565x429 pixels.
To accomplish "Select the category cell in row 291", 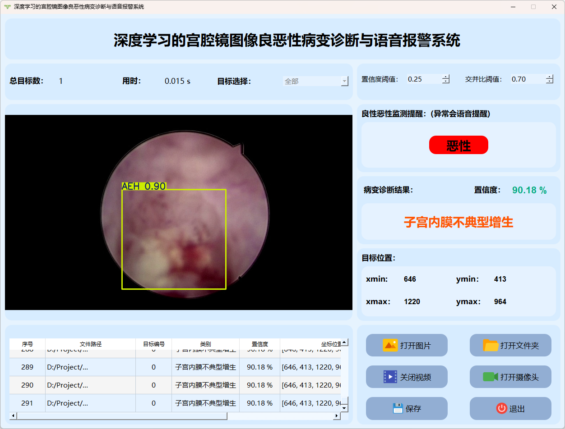I will 205,403.
